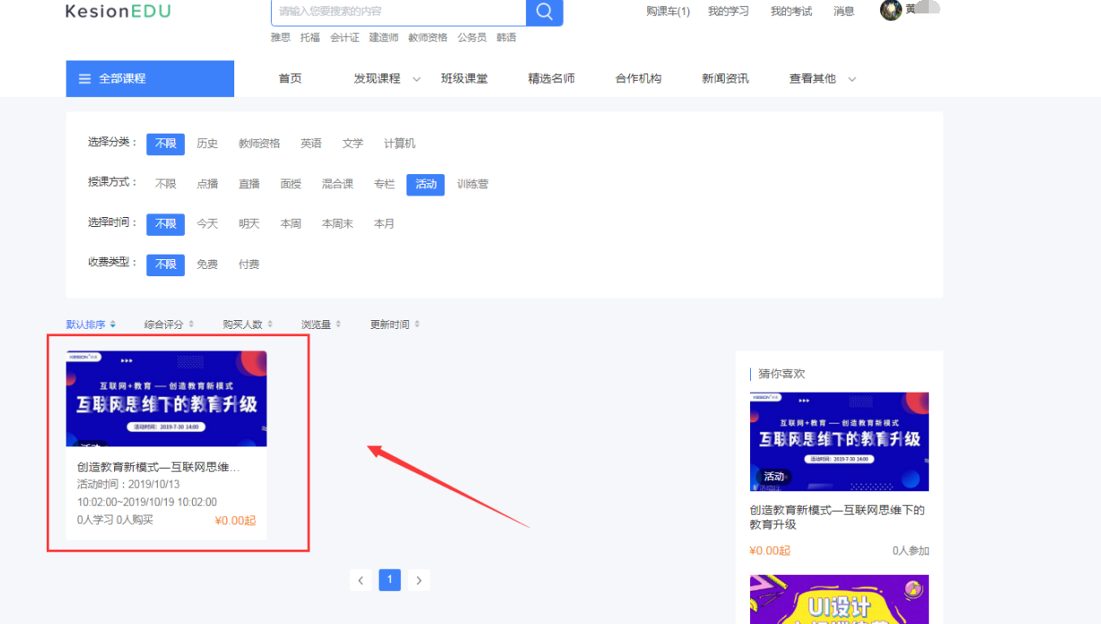Select 本周 time filter

click(291, 224)
